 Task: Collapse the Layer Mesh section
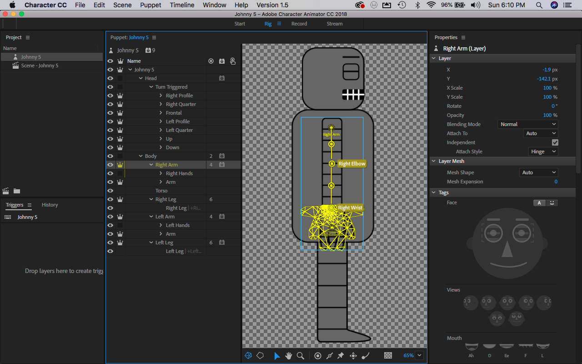pos(433,161)
